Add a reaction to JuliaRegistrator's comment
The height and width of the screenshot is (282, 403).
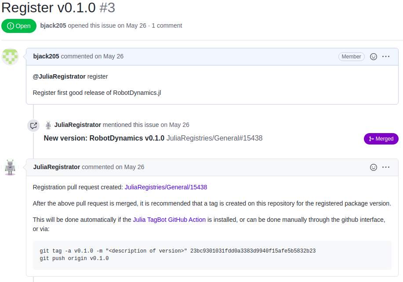pyautogui.click(x=373, y=167)
